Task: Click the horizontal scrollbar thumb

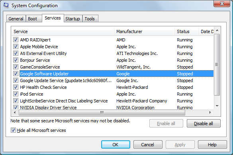Action: 102,112
